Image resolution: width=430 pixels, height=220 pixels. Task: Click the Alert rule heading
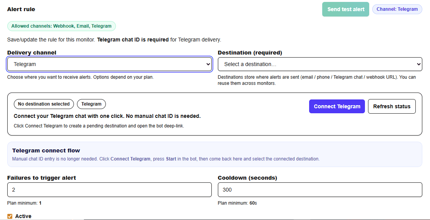(21, 9)
